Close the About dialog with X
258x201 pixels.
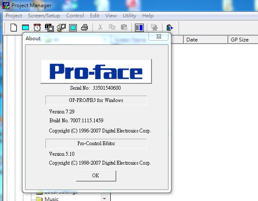(158, 37)
